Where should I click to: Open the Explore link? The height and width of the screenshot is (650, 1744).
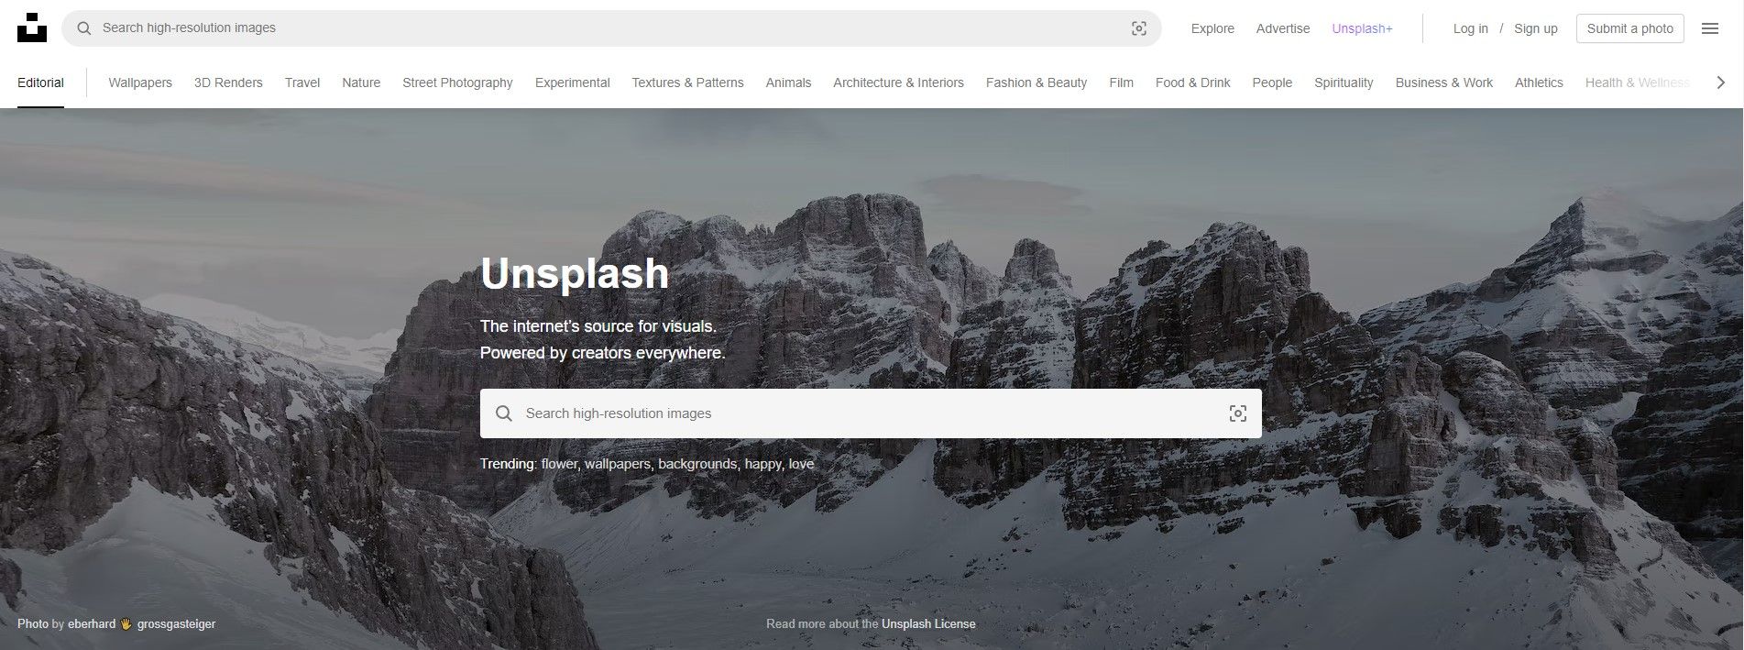[x=1212, y=28]
